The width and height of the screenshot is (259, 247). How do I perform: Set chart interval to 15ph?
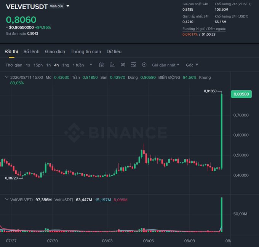[x=38, y=65]
